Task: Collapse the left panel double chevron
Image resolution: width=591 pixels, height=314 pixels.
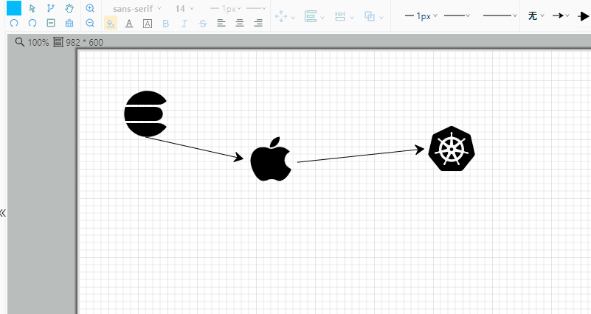Action: click(3, 213)
